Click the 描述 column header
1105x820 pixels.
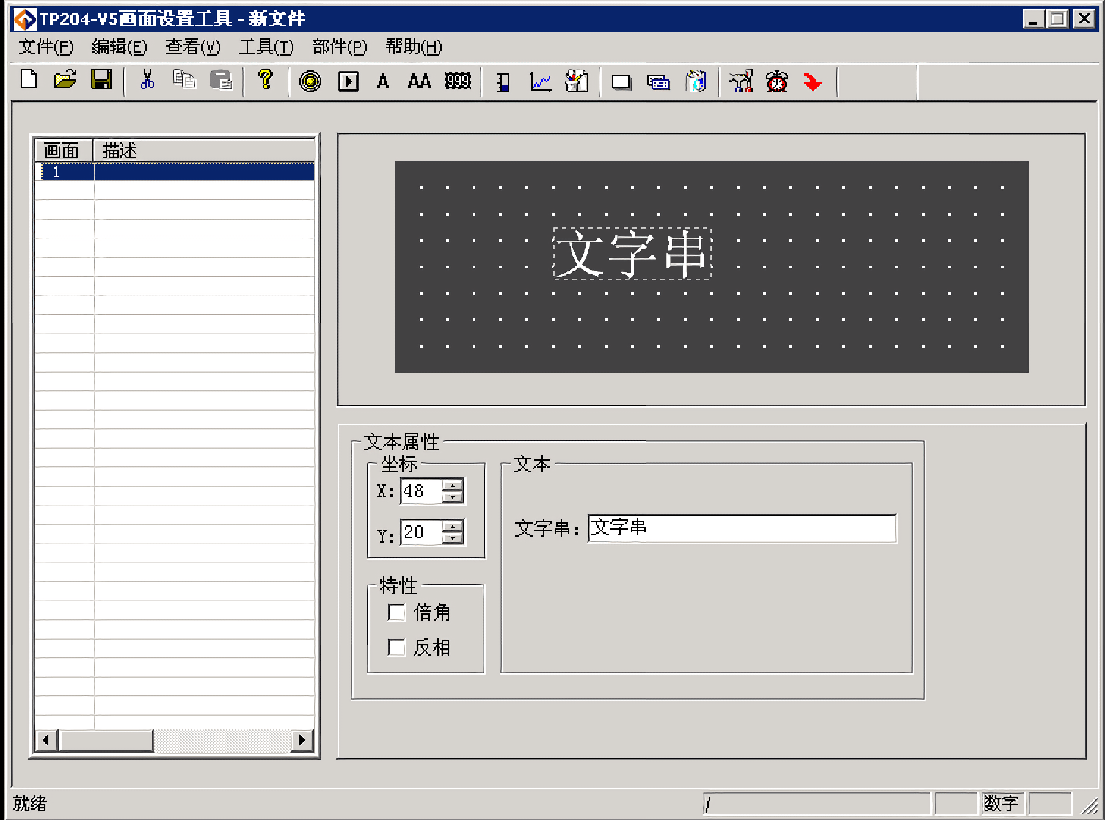pos(204,150)
